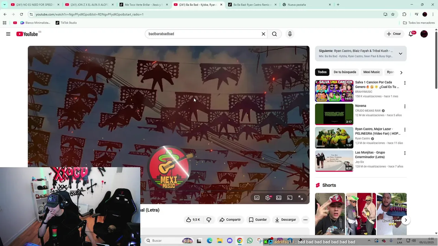The image size is (438, 246).
Task: Go to the YouTube home logo
Action: click(x=27, y=34)
